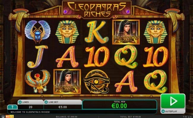Click the Total Win display
Viewport: 193px width, 118px height.
coord(119,104)
